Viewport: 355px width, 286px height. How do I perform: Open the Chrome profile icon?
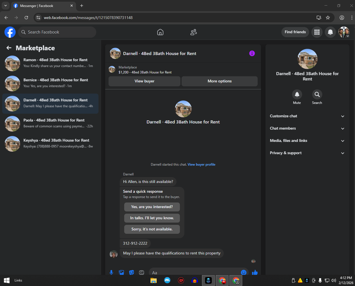342,18
